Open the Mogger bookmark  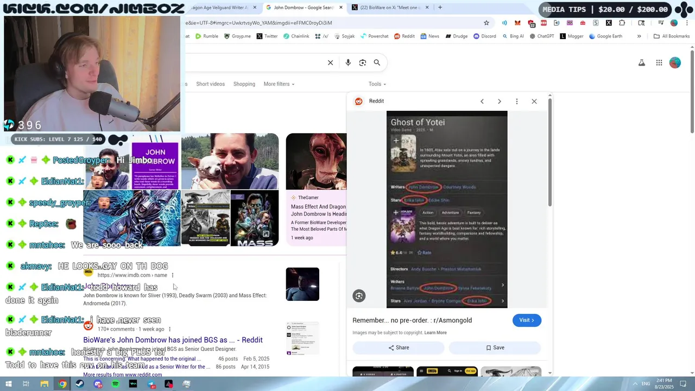pyautogui.click(x=572, y=36)
